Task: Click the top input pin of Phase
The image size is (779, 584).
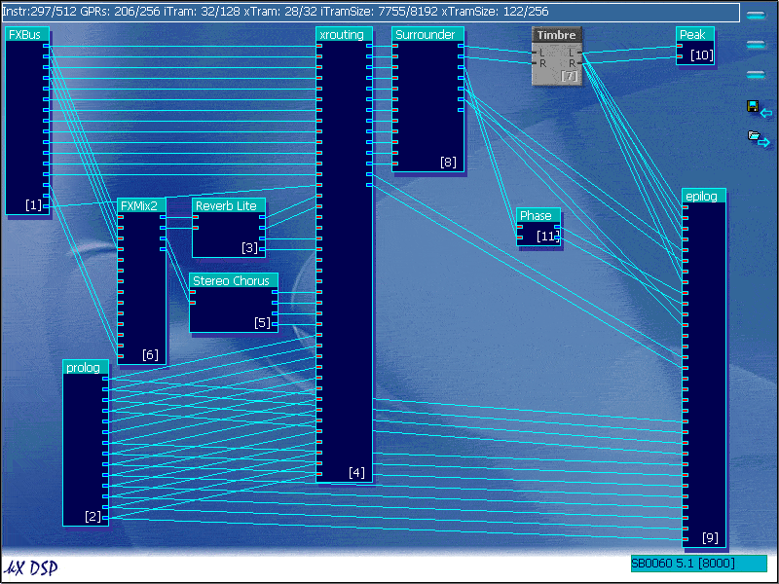Action: tap(520, 228)
